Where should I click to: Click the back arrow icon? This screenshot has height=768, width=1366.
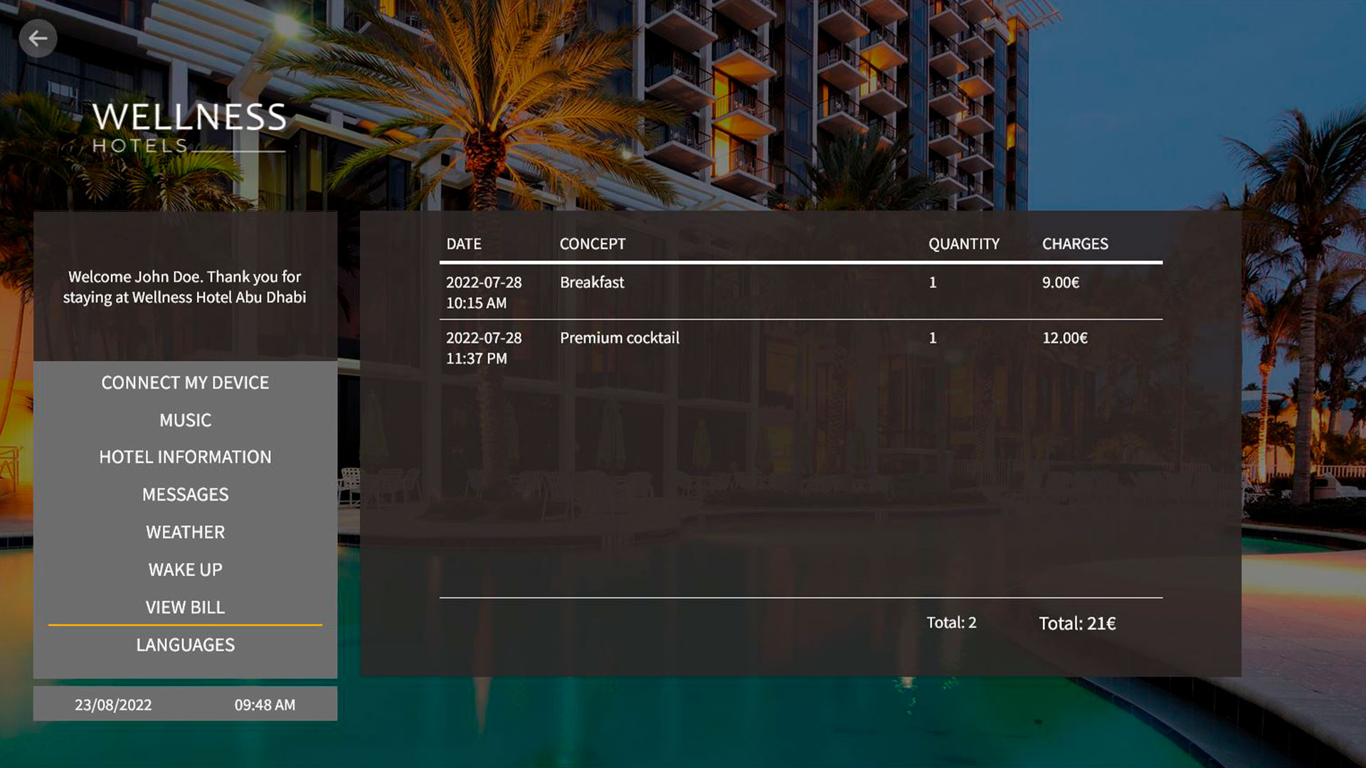coord(38,38)
